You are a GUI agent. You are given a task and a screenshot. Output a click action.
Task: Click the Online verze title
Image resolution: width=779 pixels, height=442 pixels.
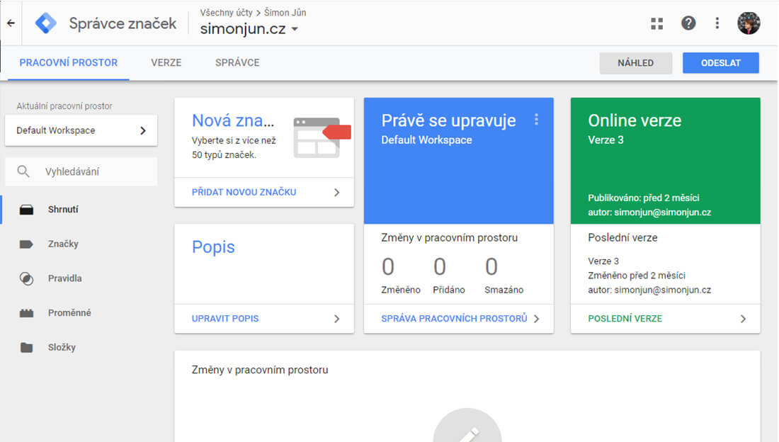coord(635,120)
